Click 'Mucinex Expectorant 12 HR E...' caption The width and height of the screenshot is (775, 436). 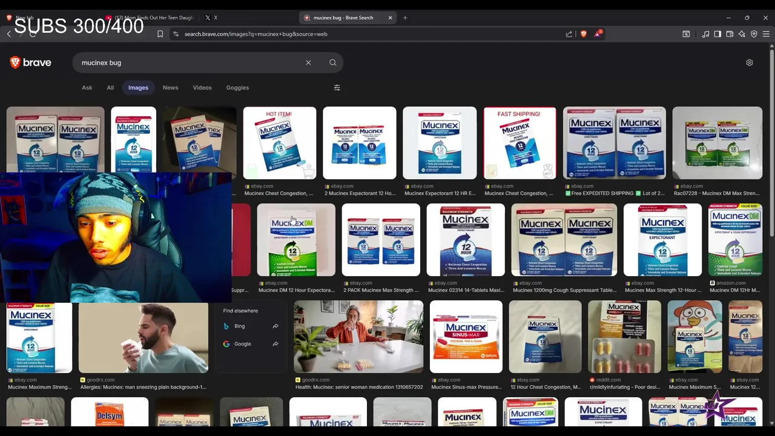tap(440, 193)
